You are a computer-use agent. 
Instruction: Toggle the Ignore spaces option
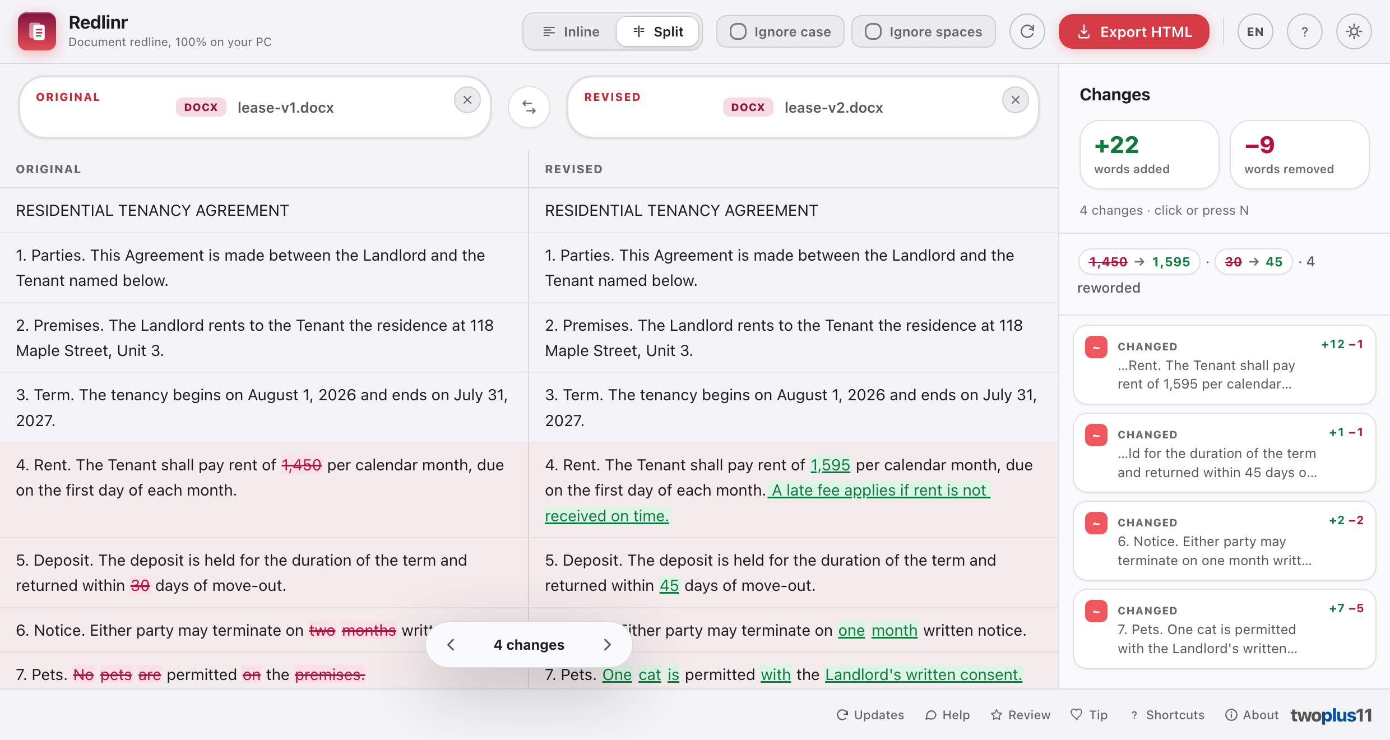pos(923,31)
